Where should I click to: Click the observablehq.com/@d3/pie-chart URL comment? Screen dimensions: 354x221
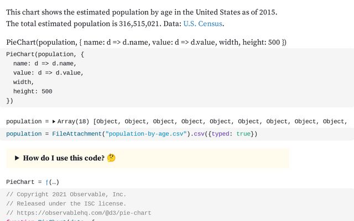[x=78, y=213]
